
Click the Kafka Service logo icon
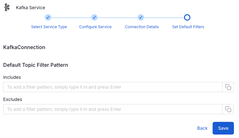[x=7, y=8]
